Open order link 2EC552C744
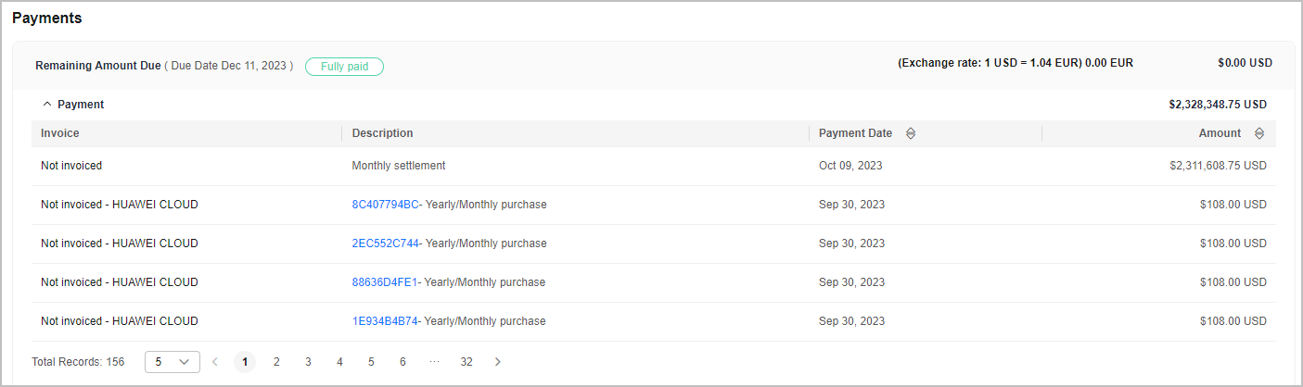Viewport: 1303px width, 387px height. pyautogui.click(x=386, y=243)
